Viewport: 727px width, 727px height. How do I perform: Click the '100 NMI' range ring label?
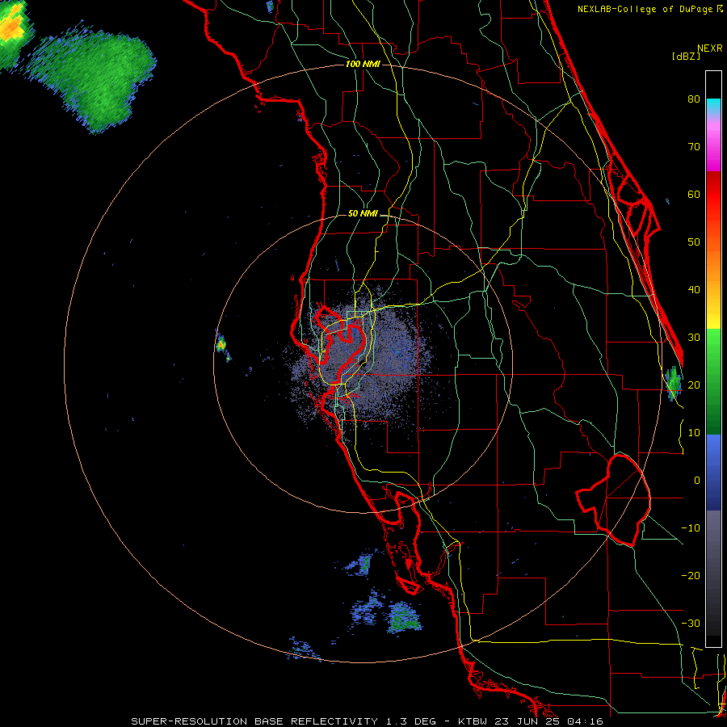click(363, 64)
